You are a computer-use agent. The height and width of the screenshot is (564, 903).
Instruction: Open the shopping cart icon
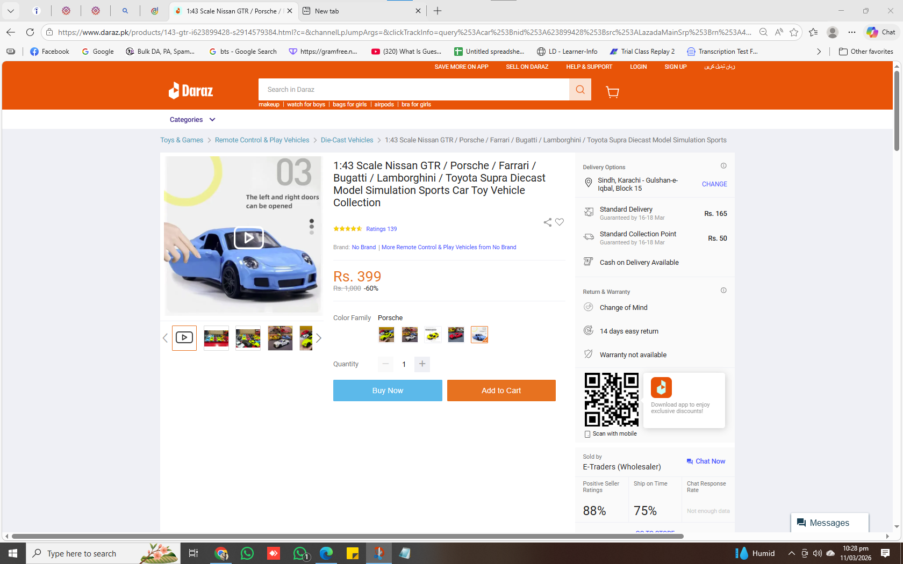click(x=612, y=92)
